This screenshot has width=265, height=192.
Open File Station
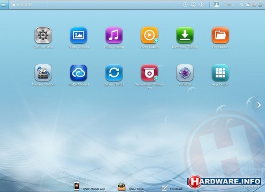(x=220, y=35)
